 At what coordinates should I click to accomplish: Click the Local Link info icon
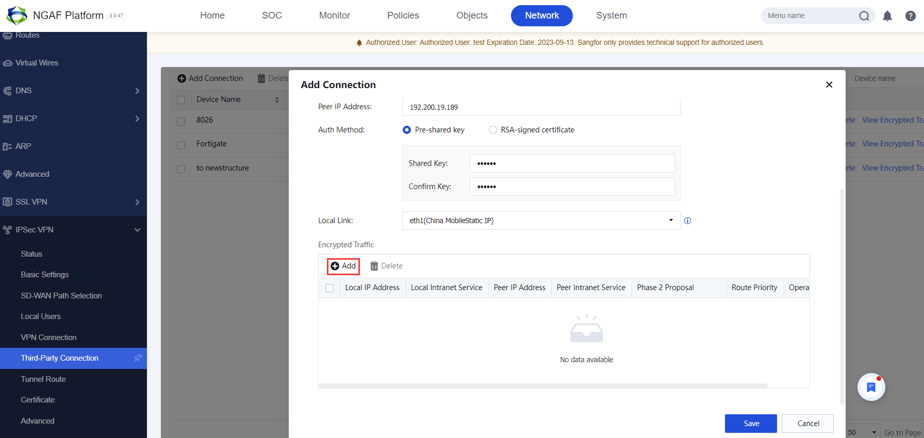[x=687, y=221]
